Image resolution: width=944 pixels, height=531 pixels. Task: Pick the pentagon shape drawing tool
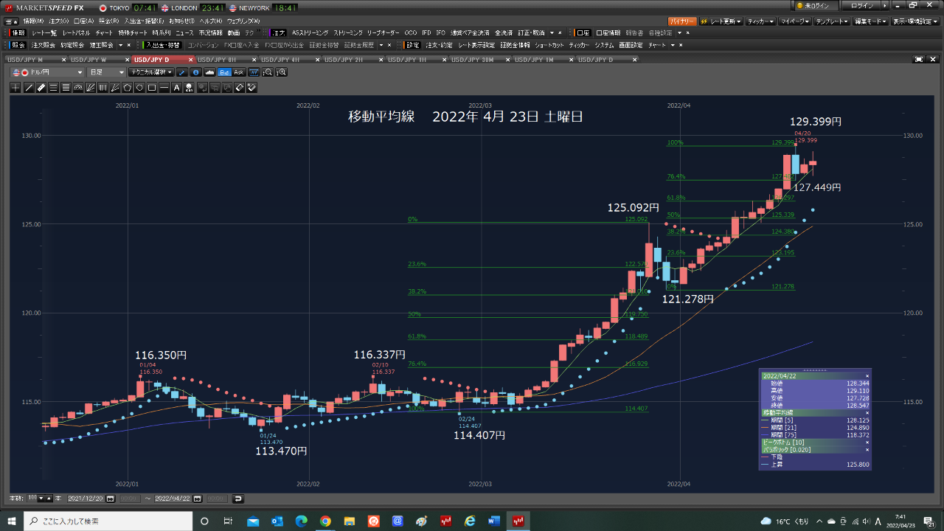point(127,88)
